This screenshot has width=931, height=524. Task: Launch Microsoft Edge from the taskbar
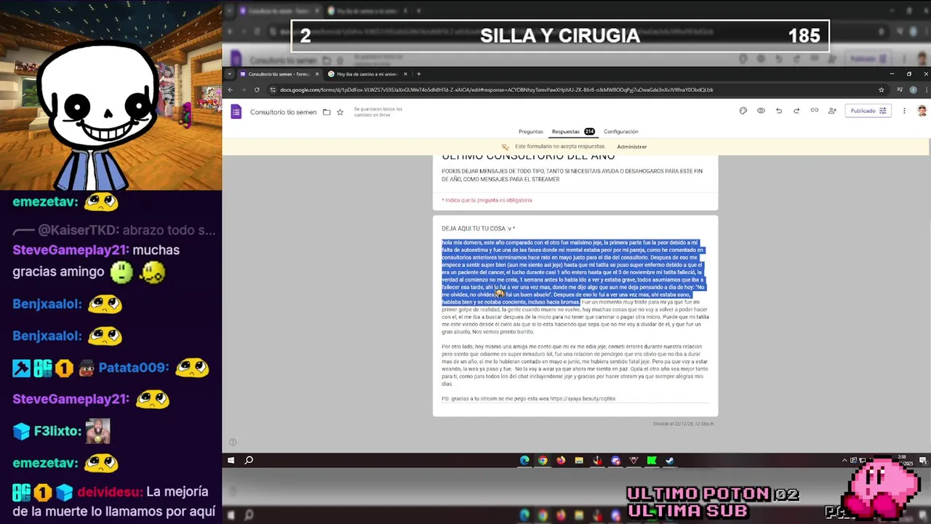pos(524,460)
